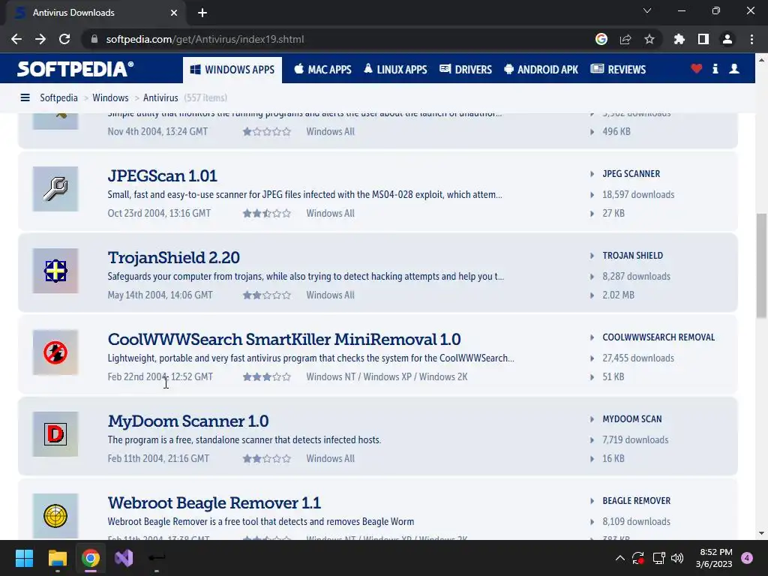The width and height of the screenshot is (768, 576).
Task: Share this page via share icon
Action: coord(625,39)
